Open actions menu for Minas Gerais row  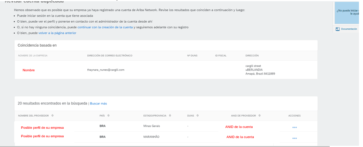coord(294,127)
